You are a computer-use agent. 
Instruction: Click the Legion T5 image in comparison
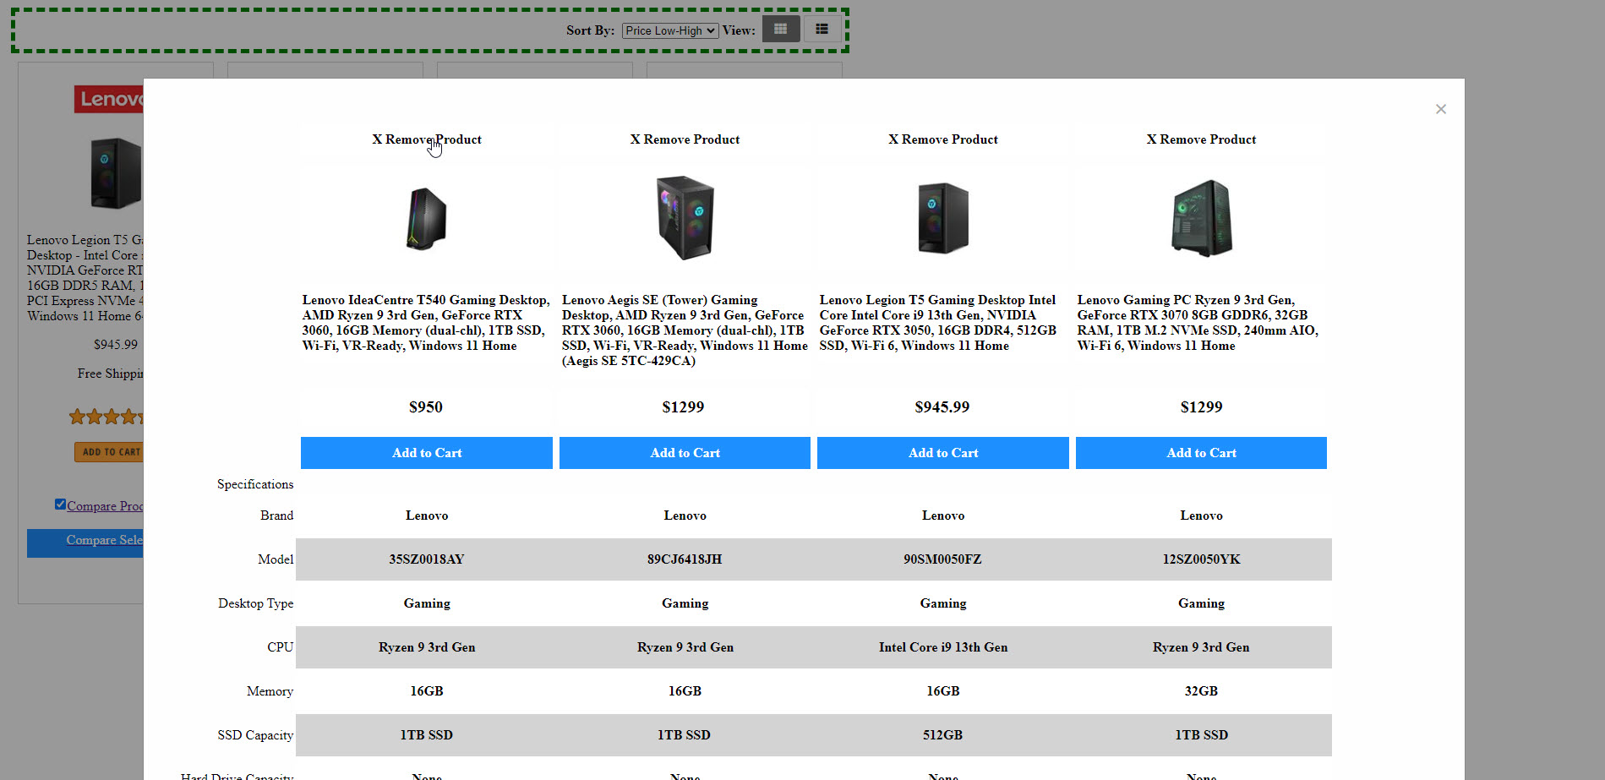(943, 218)
